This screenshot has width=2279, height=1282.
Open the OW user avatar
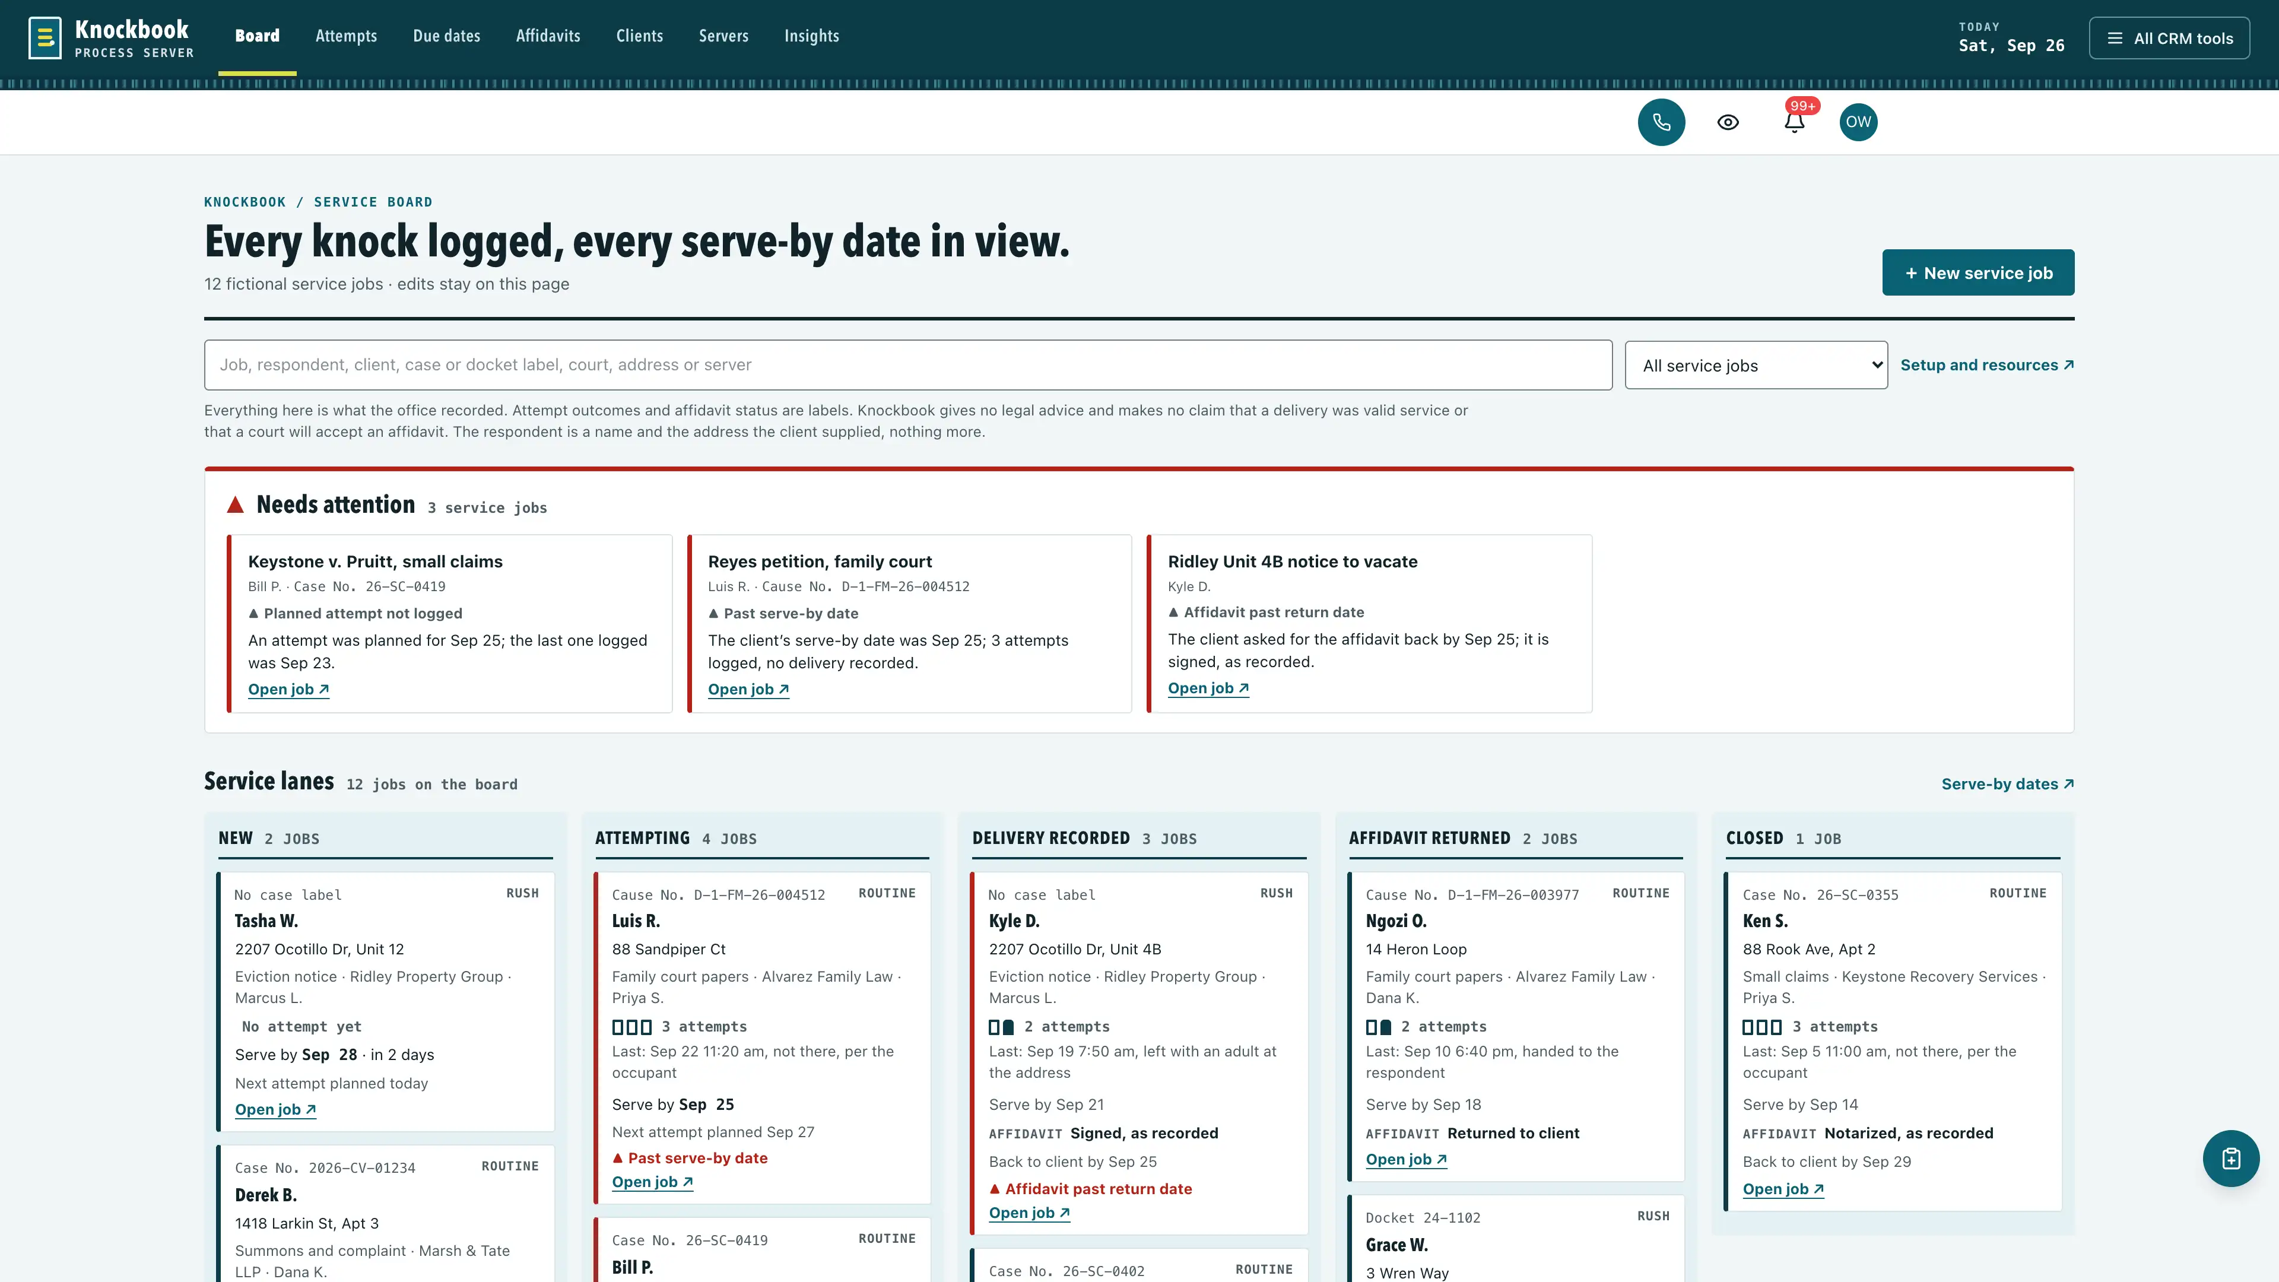click(1858, 122)
